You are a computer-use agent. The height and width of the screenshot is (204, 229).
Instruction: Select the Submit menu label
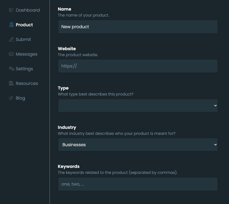(23, 40)
